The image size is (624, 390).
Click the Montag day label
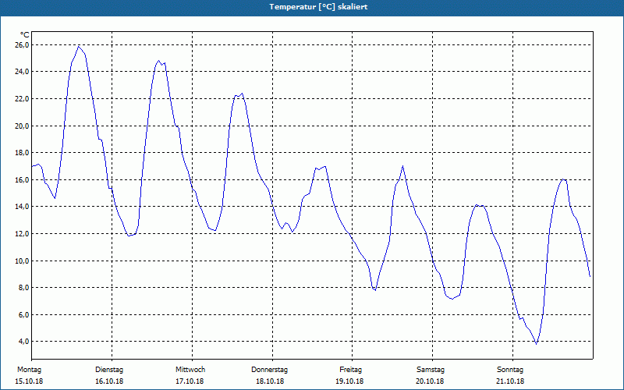tap(29, 370)
